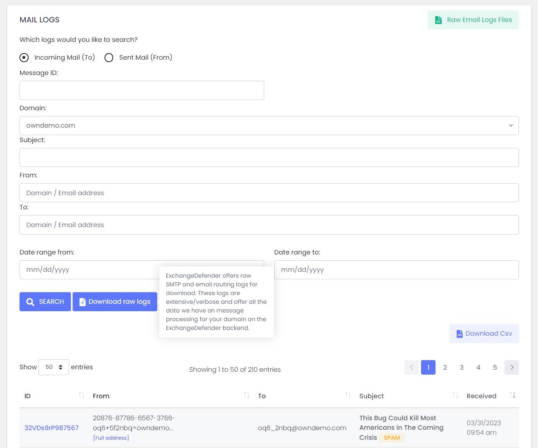Expand the Show 50 entries selector
Image resolution: width=538 pixels, height=448 pixels.
(54, 367)
